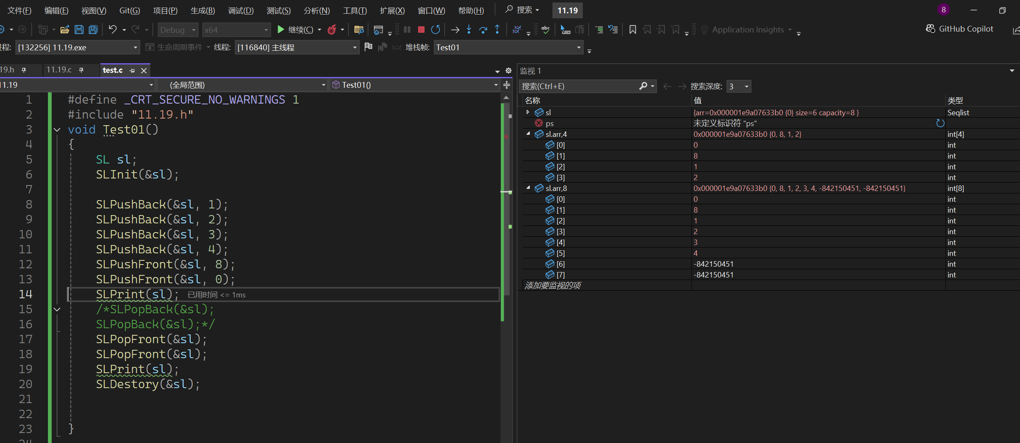Click line 14 SLPrint(sl) in code
The height and width of the screenshot is (443, 1020).
137,294
